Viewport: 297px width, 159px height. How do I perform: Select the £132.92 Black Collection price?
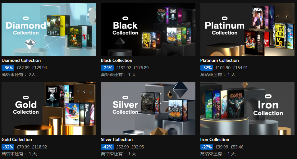(x=124, y=68)
